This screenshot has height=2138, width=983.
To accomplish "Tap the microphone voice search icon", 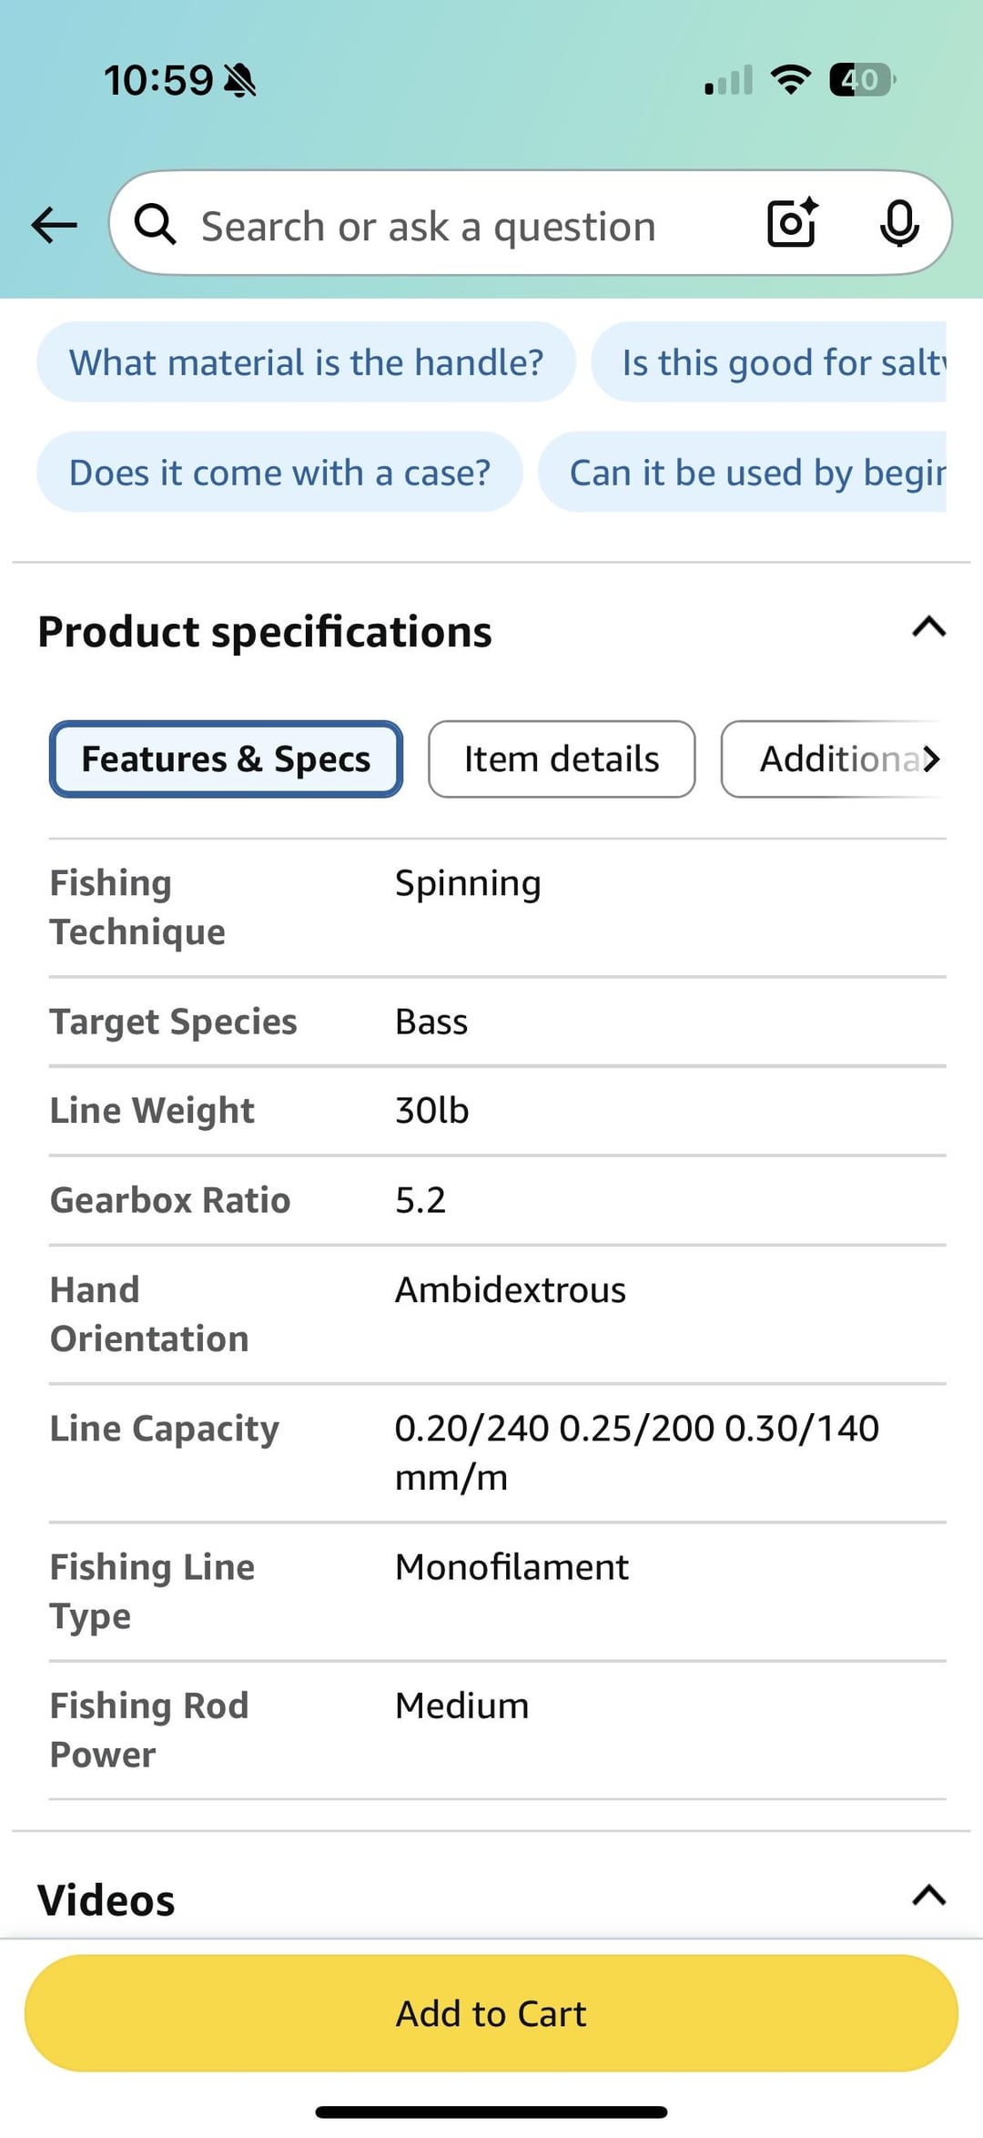I will [898, 224].
